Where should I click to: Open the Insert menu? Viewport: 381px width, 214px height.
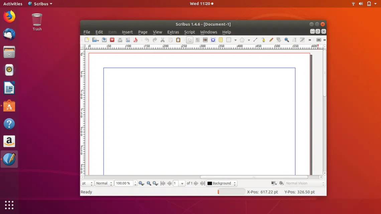coord(127,32)
